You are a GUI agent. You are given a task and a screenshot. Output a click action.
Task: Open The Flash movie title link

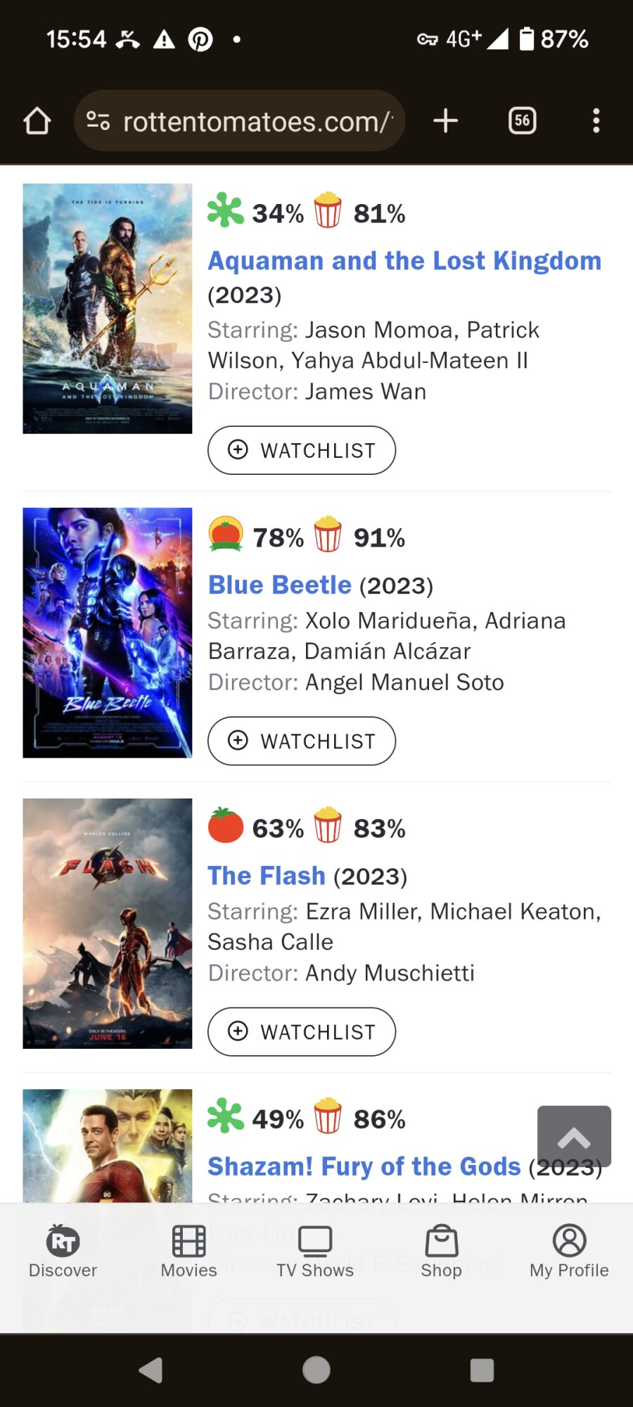tap(267, 876)
